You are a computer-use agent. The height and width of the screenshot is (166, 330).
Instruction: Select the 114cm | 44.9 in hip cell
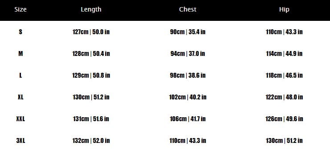(284, 54)
